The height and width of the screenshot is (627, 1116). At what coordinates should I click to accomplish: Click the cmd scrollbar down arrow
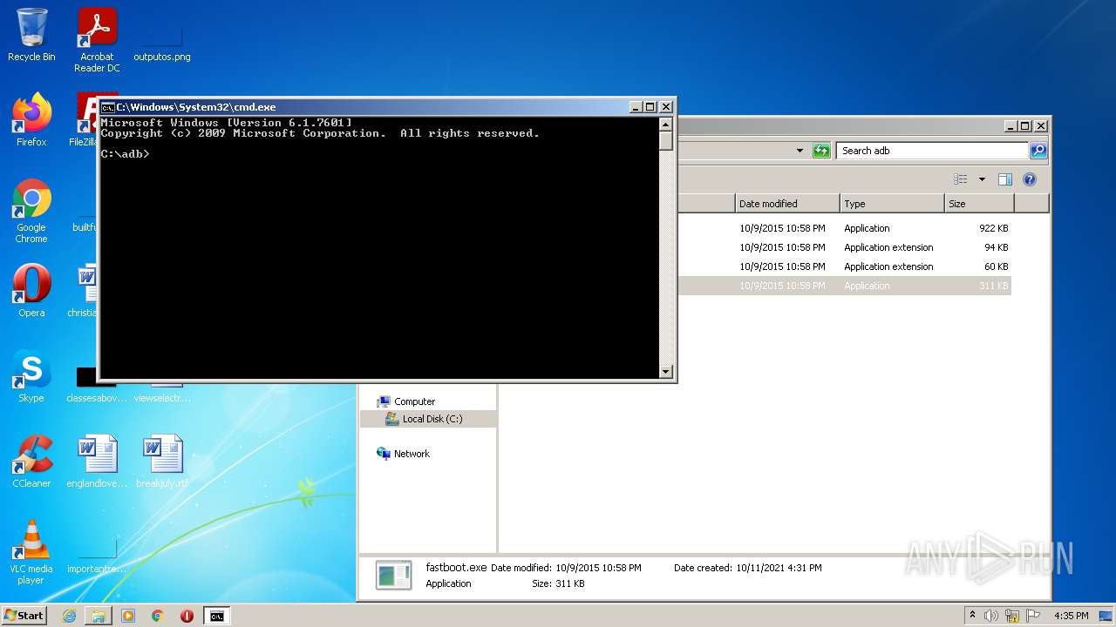tap(666, 372)
